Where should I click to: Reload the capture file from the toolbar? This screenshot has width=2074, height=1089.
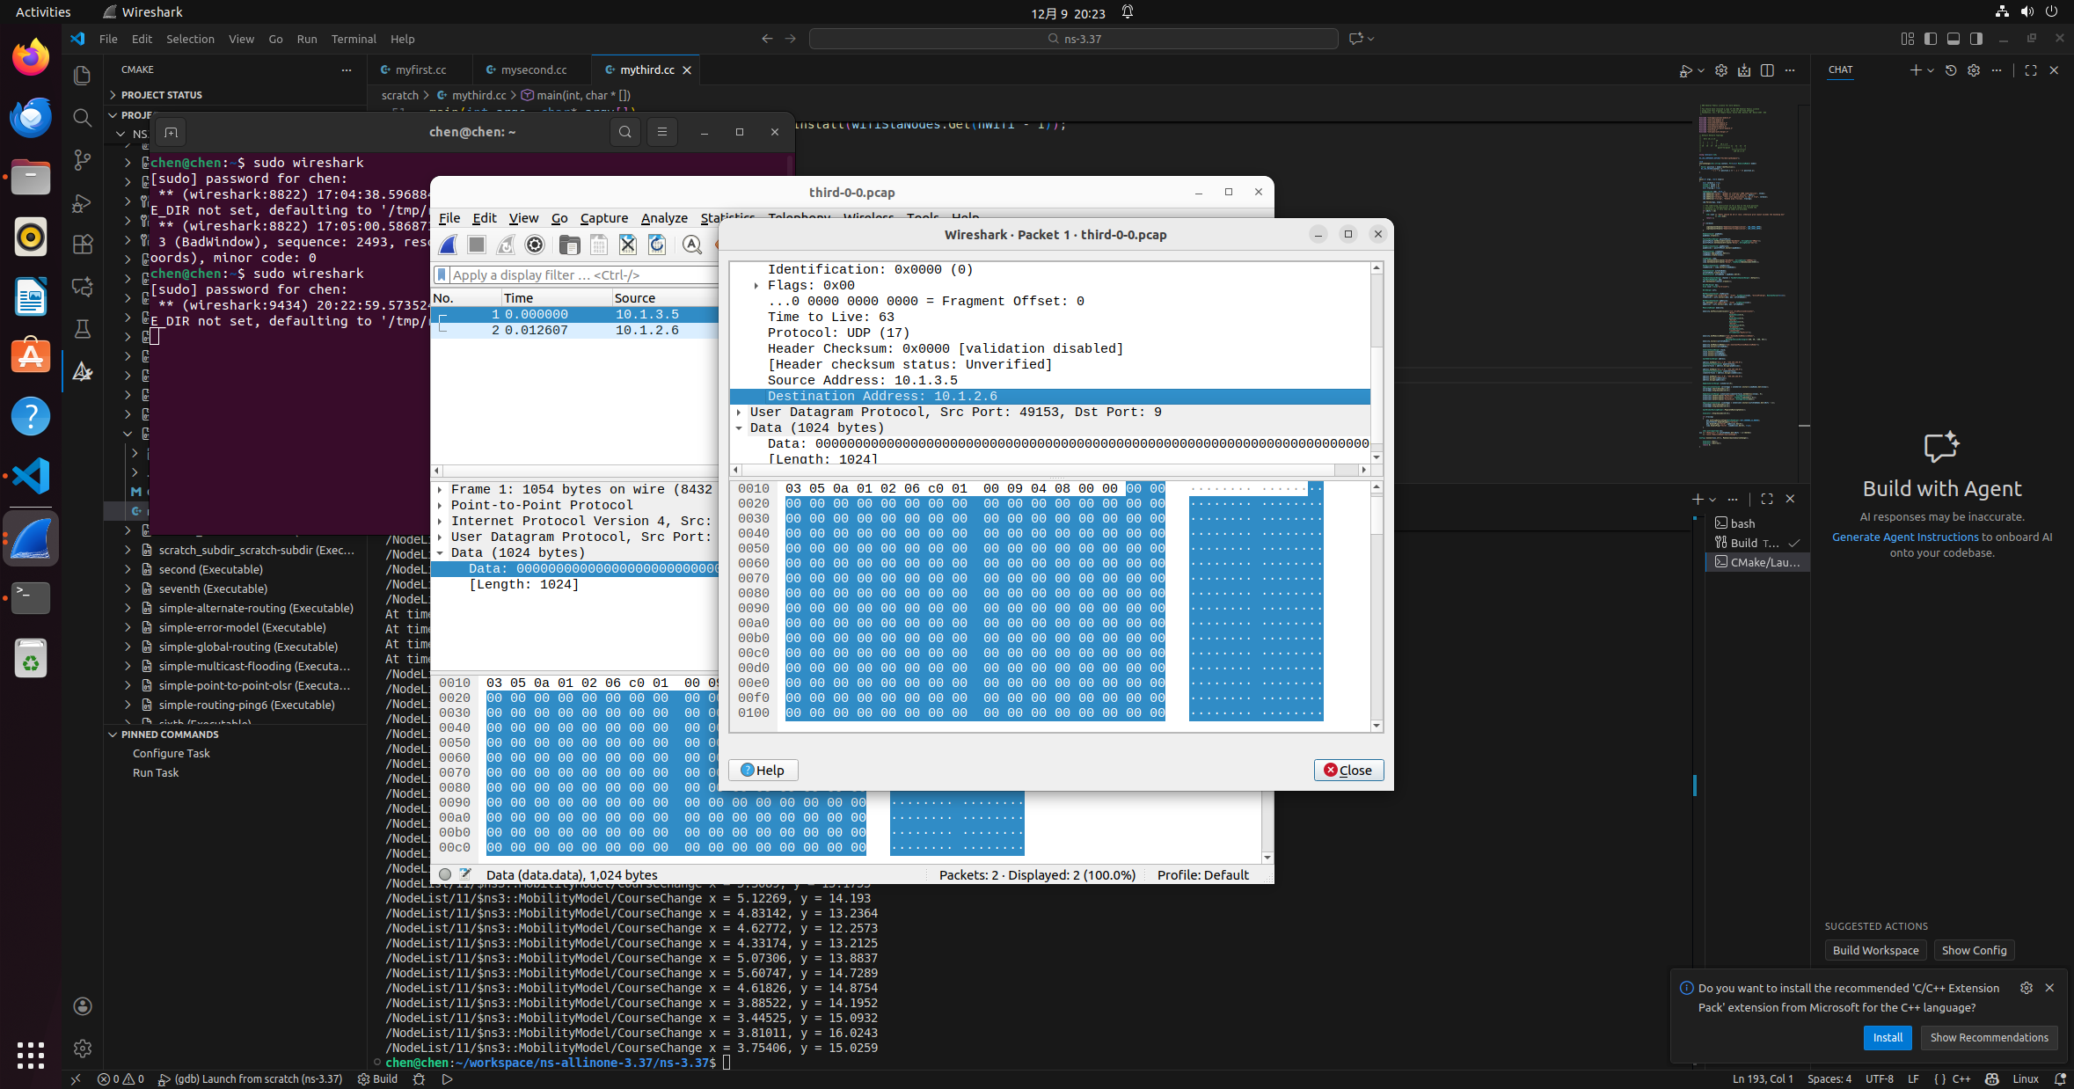(657, 245)
